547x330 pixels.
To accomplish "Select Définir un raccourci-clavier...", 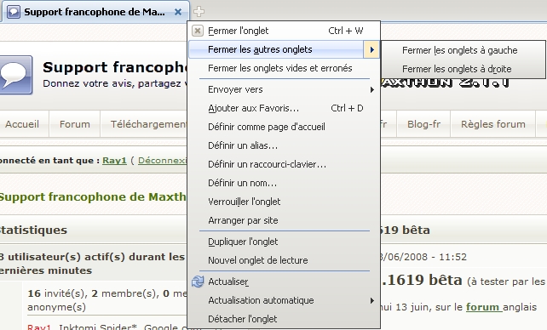I will click(284, 164).
